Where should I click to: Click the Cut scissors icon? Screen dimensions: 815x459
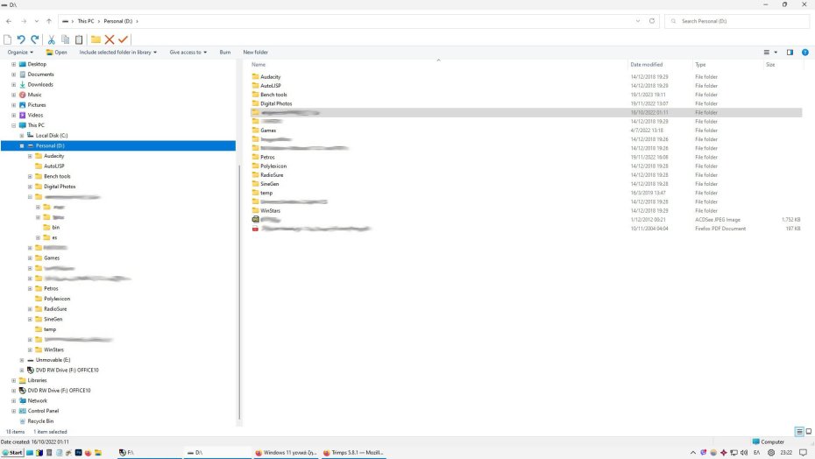click(52, 39)
